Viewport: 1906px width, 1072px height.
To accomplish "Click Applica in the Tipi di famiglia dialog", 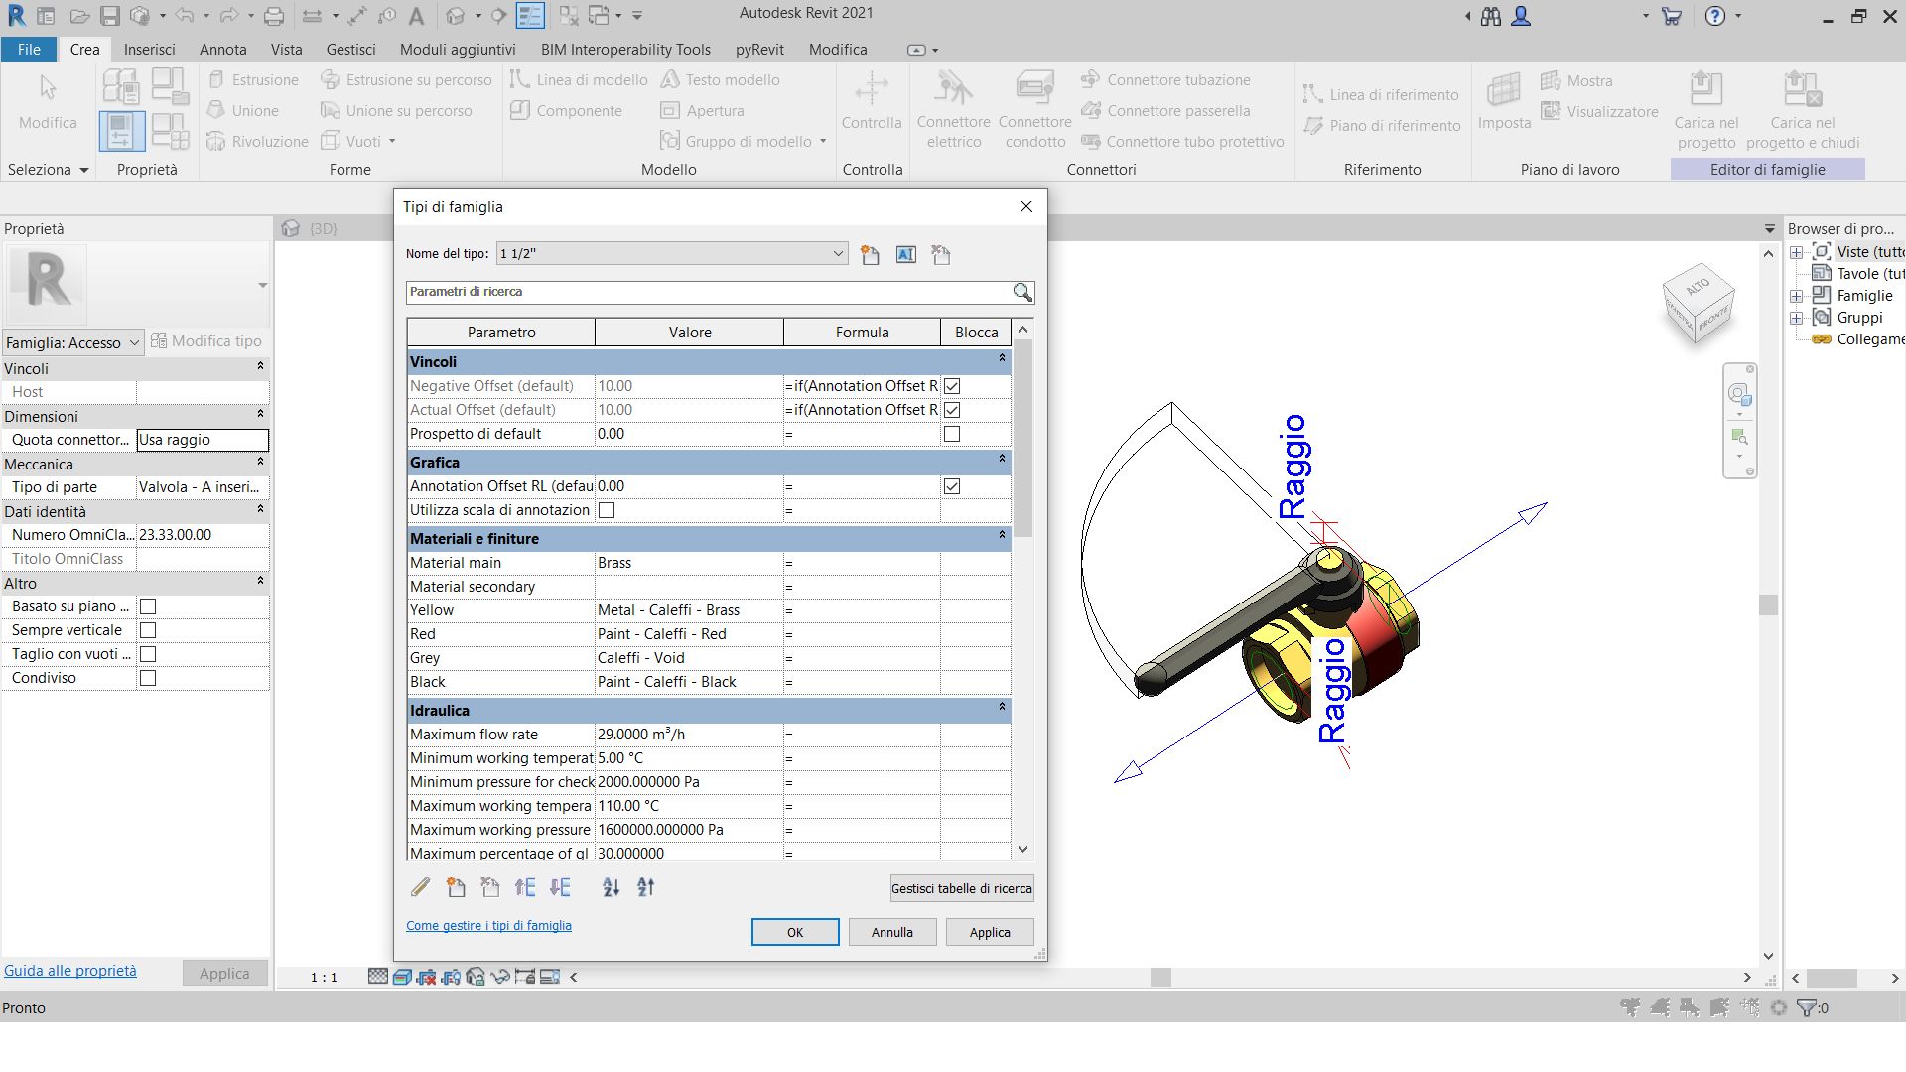I will (990, 932).
